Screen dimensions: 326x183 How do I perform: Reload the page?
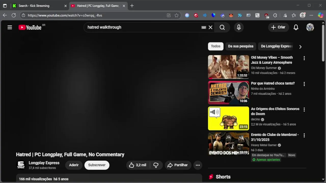click(14, 15)
